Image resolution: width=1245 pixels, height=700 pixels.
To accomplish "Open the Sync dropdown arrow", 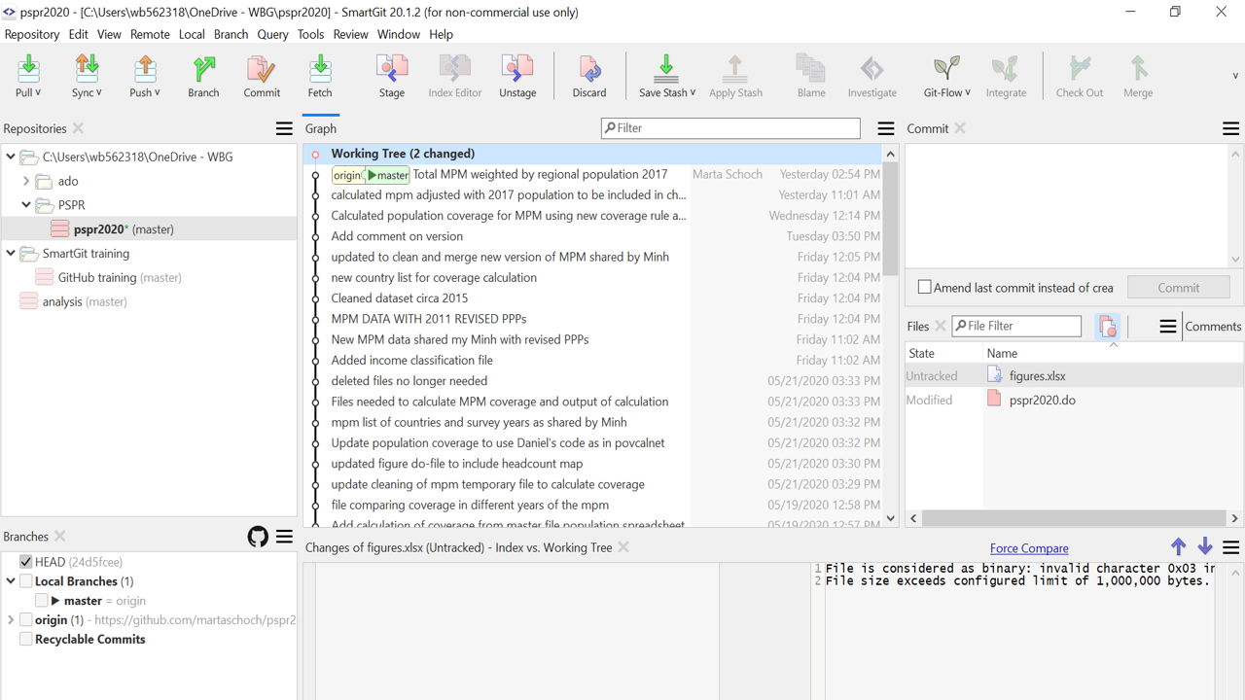I will [98, 93].
